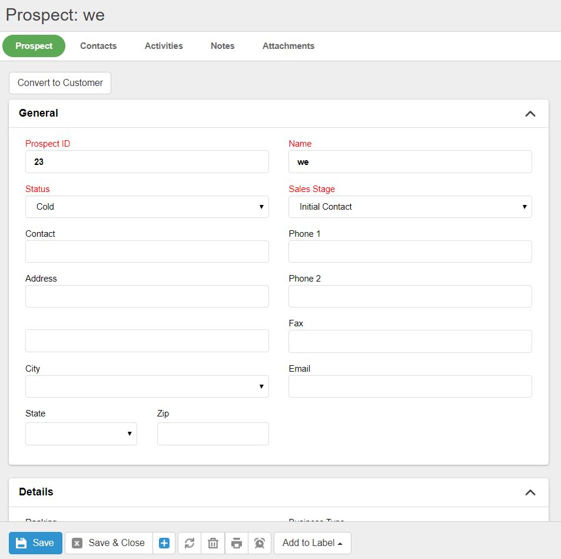Image resolution: width=561 pixels, height=559 pixels.
Task: Open the Add to Label menu
Action: pos(312,543)
